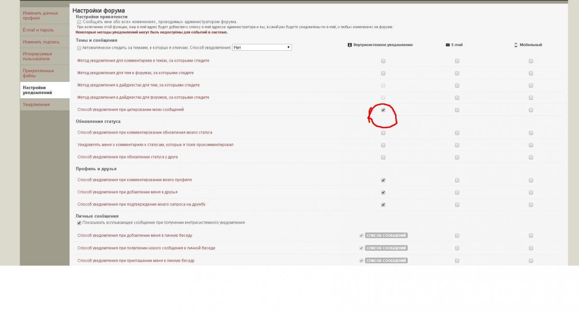
Task: Open the Способ уведомления dropdown showing Нет
Action: pyautogui.click(x=262, y=47)
